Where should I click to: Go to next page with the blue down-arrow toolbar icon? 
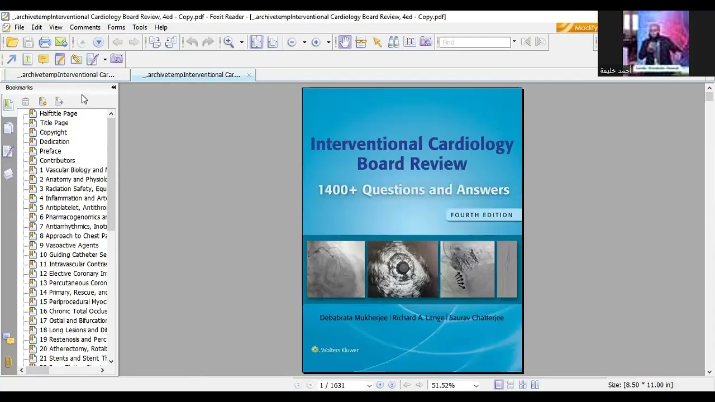pyautogui.click(x=98, y=42)
